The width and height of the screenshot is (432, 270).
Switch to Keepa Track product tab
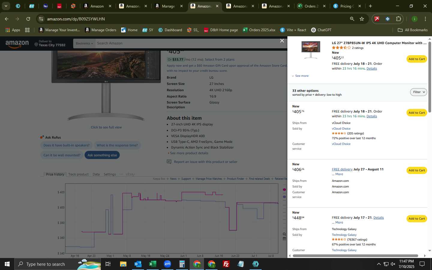click(78, 174)
